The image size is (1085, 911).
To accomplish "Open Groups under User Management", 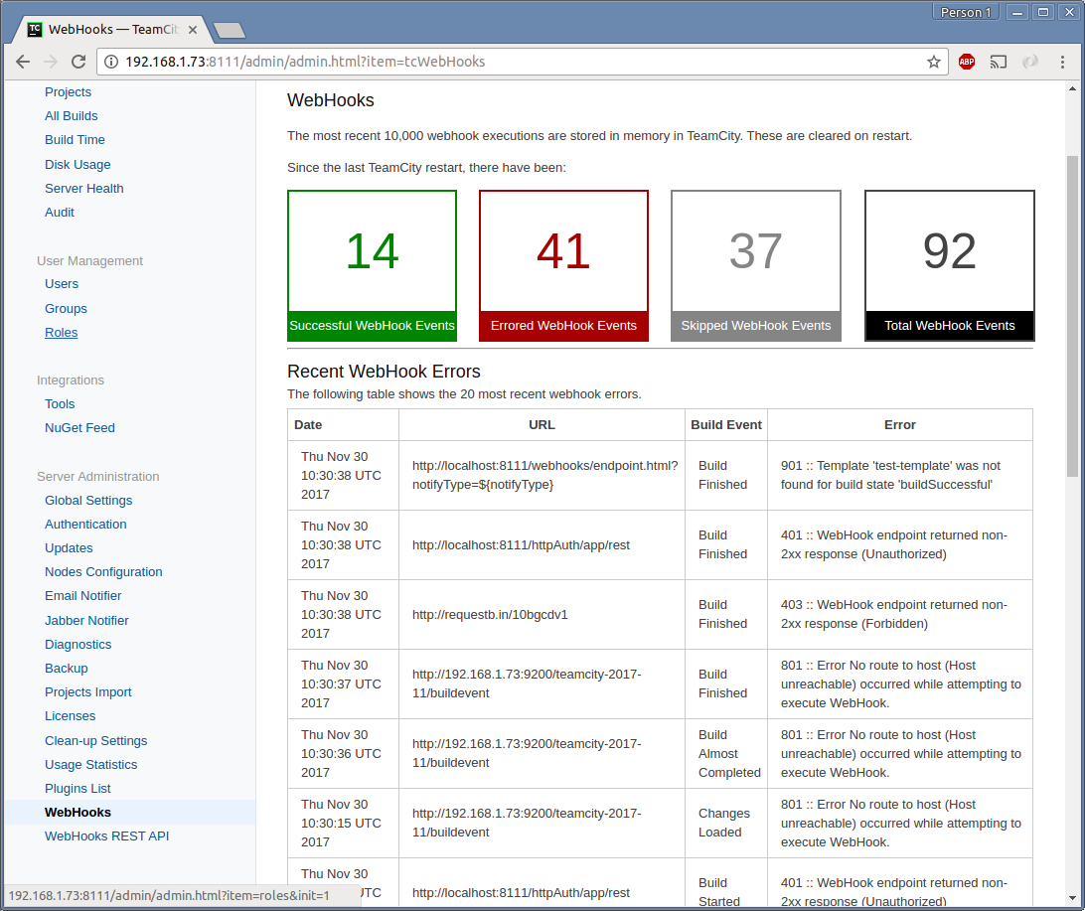I will click(66, 309).
